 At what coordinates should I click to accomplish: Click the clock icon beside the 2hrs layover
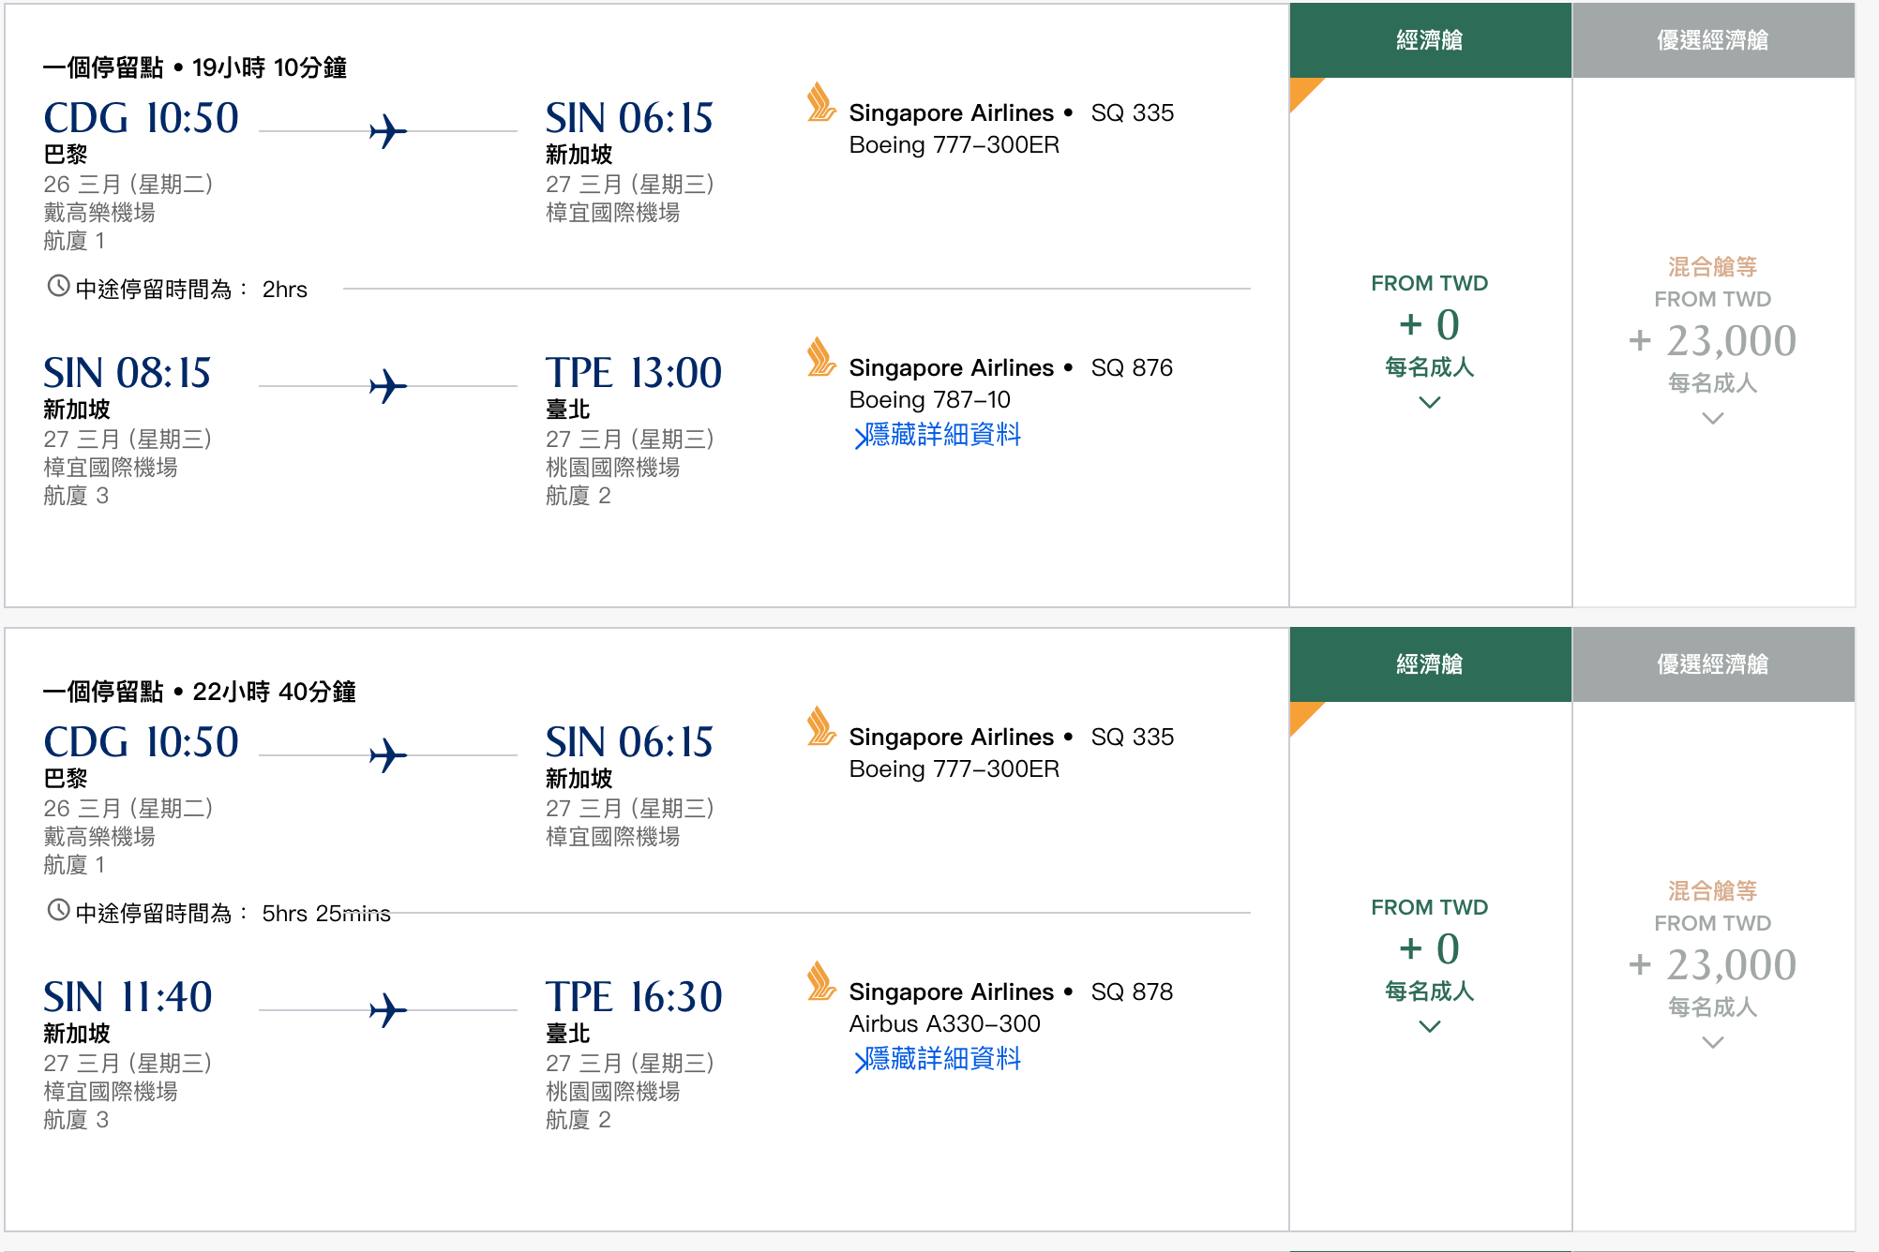(x=56, y=288)
